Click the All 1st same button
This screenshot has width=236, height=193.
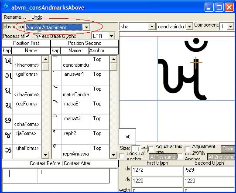pyautogui.click(x=163, y=157)
